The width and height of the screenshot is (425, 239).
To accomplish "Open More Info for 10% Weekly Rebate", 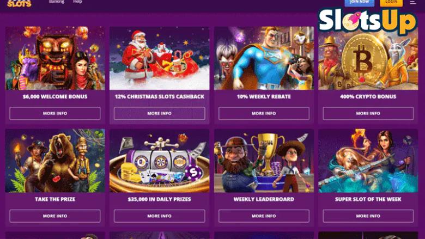I will point(264,113).
